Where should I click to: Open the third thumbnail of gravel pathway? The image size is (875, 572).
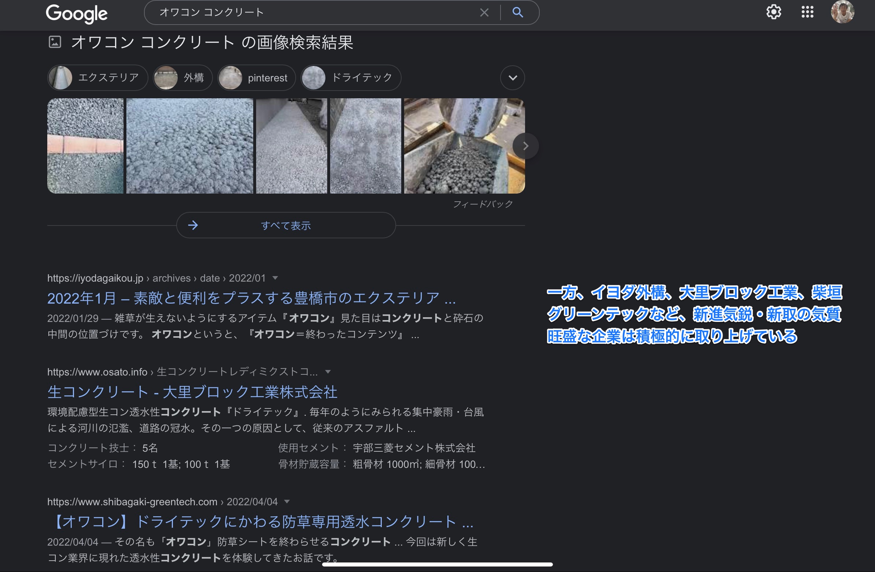[x=292, y=146]
